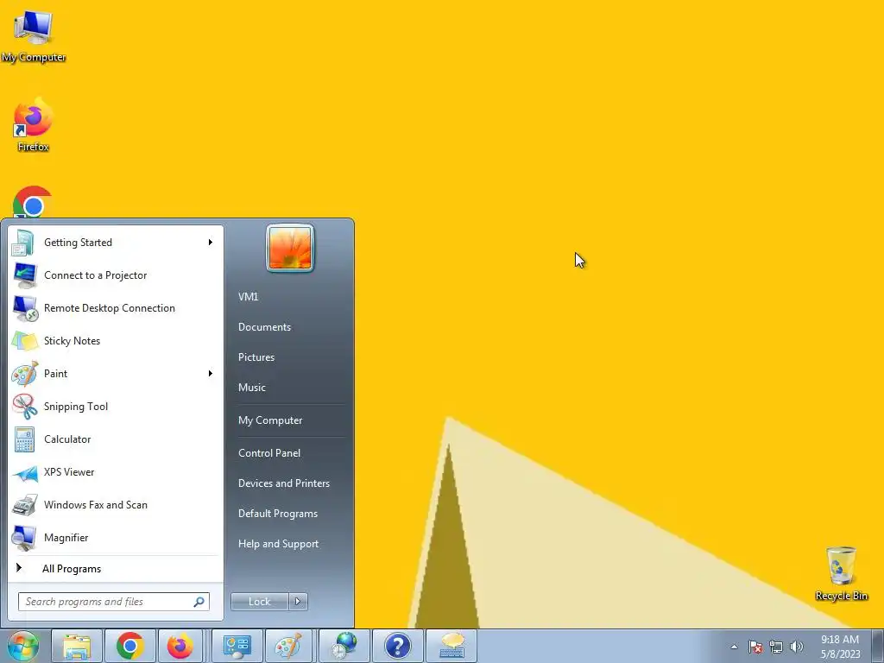Click the Calculator icon in Start menu

(25, 439)
